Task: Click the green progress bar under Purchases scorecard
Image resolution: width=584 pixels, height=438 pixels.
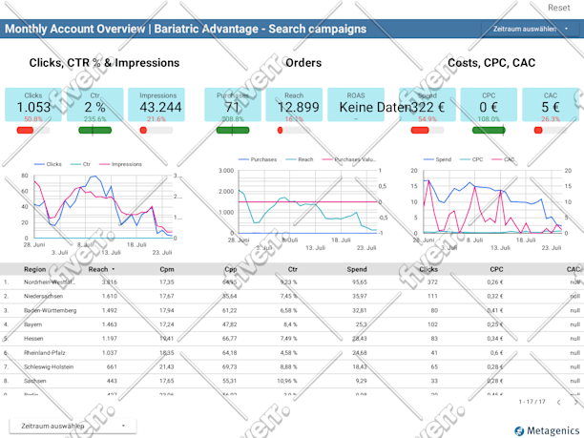Action: pyautogui.click(x=233, y=130)
